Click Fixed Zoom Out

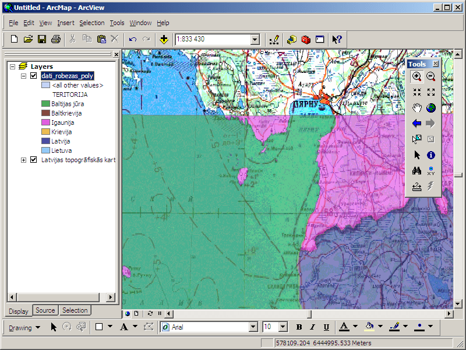pos(431,92)
